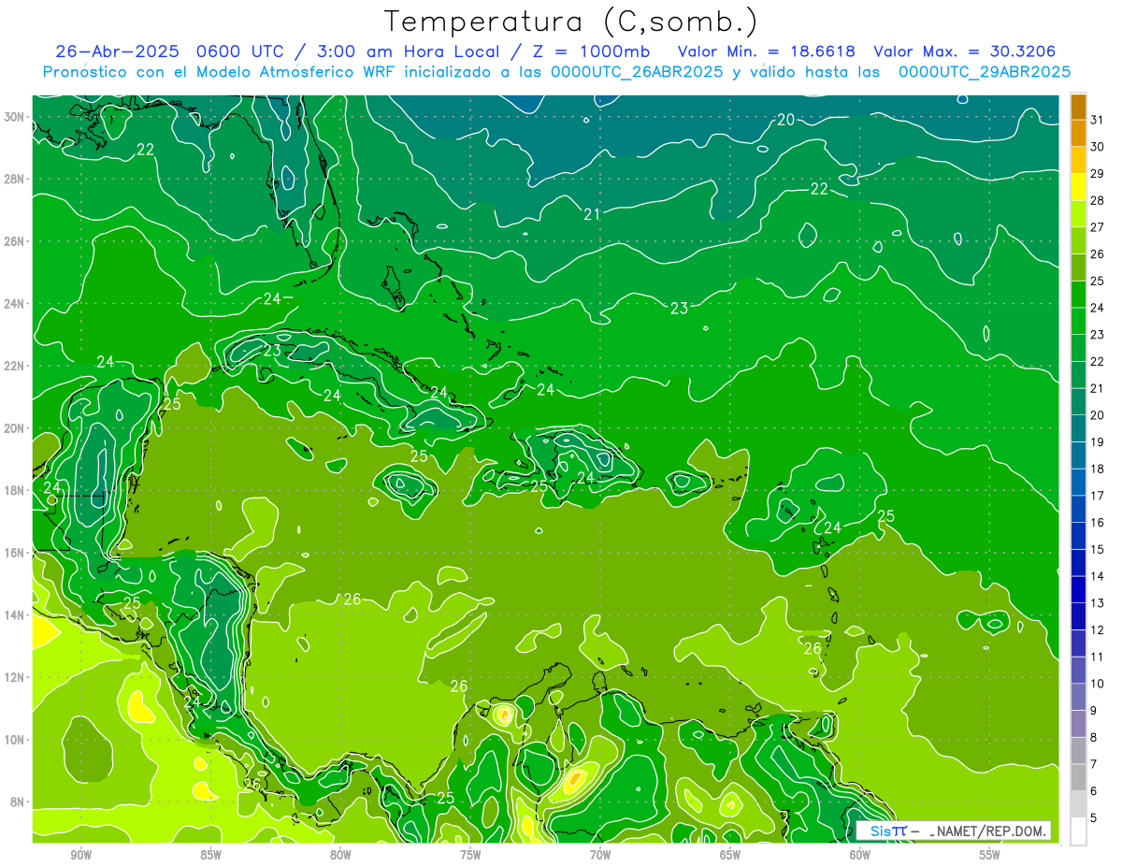Click the '12N' latitude axis label
The height and width of the screenshot is (867, 1122).
(x=14, y=677)
